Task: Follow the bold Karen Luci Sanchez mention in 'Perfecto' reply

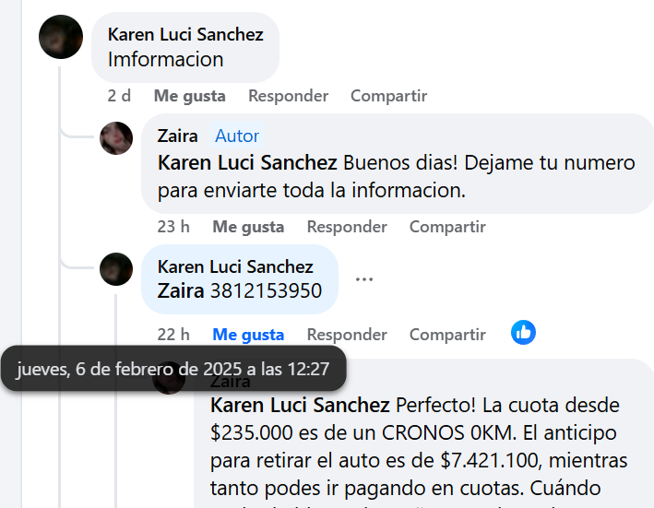Action: (x=301, y=405)
